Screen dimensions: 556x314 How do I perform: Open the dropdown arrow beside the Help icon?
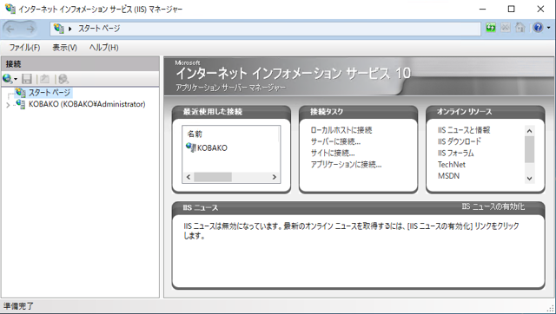(548, 28)
